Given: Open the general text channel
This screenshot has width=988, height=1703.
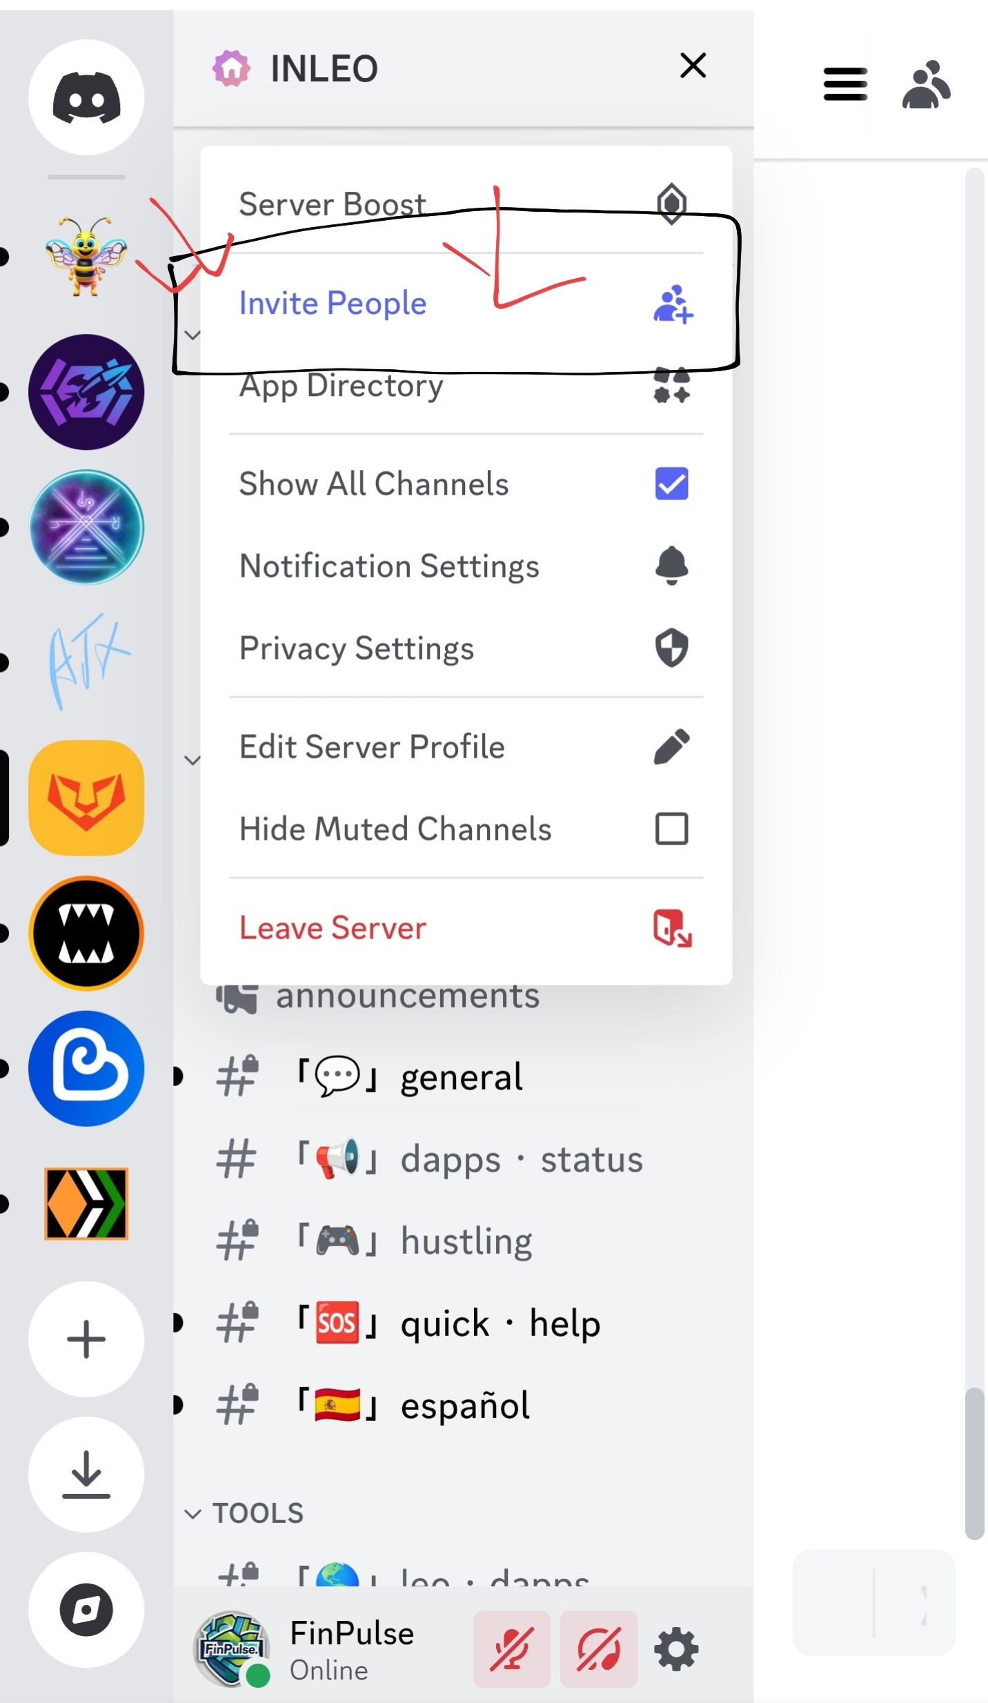Looking at the screenshot, I should (462, 1076).
